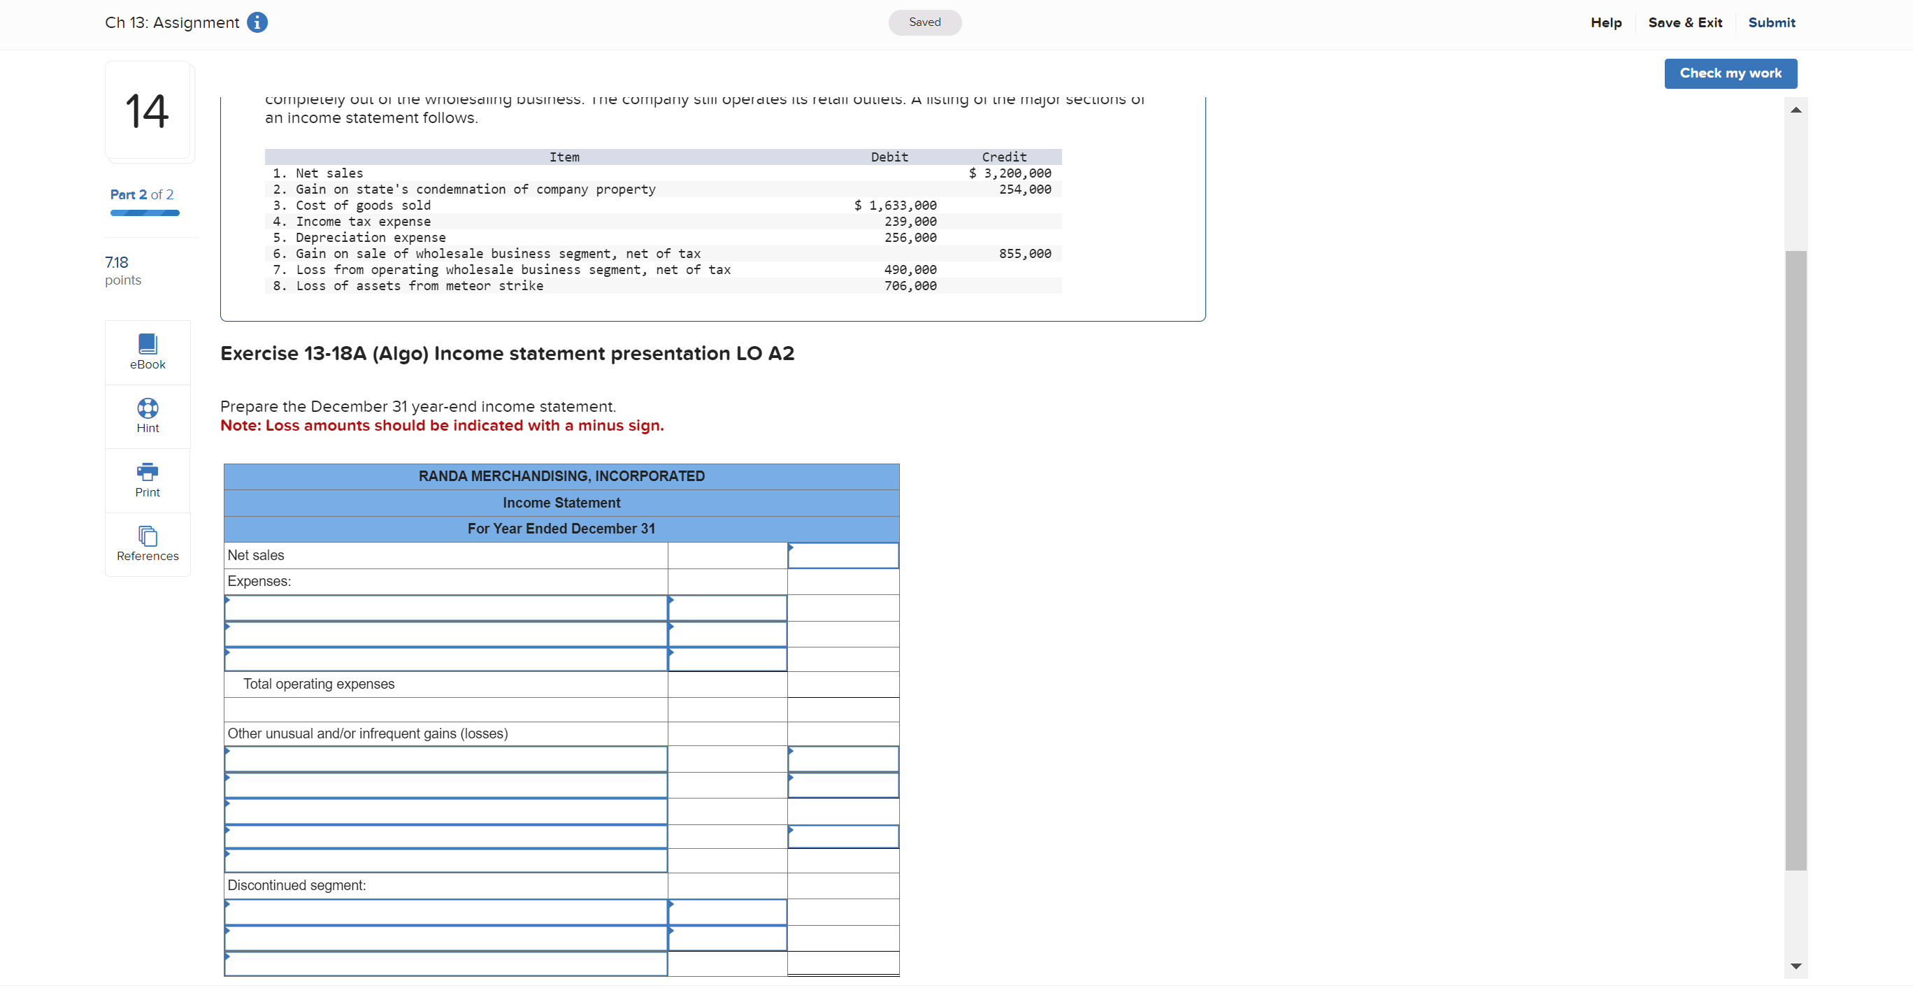Open the References icon
This screenshot has width=1913, height=988.
(147, 543)
